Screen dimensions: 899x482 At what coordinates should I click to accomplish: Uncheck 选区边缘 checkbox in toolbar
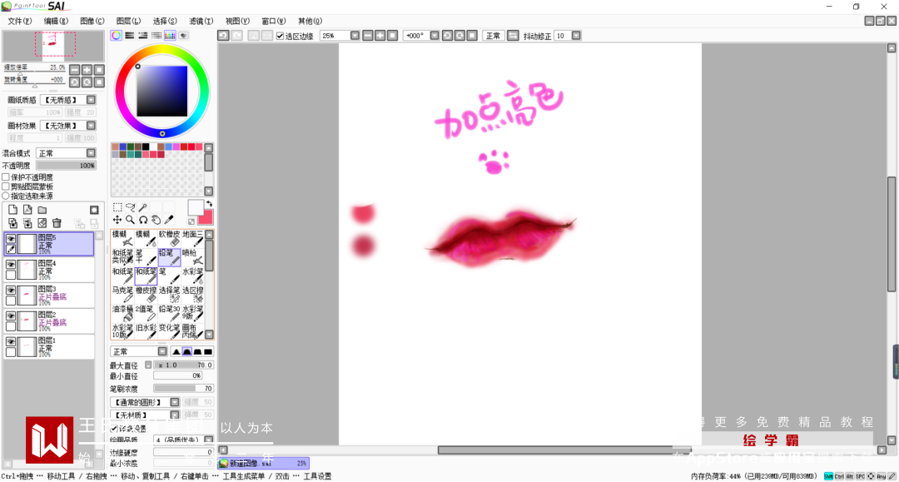(x=280, y=36)
